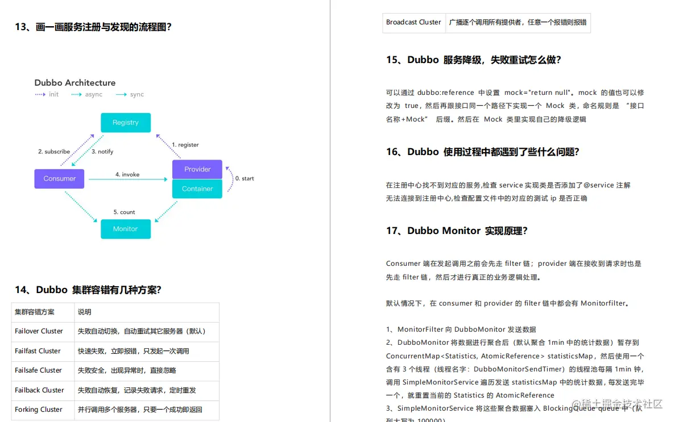Viewport: 675px width, 422px height.
Task: Click the Forking Cluster cell
Action: (x=38, y=410)
